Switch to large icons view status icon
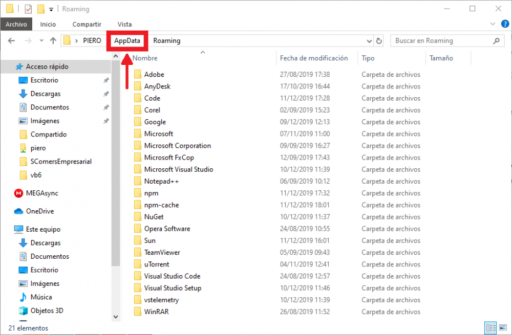512x335 pixels. click(503, 327)
